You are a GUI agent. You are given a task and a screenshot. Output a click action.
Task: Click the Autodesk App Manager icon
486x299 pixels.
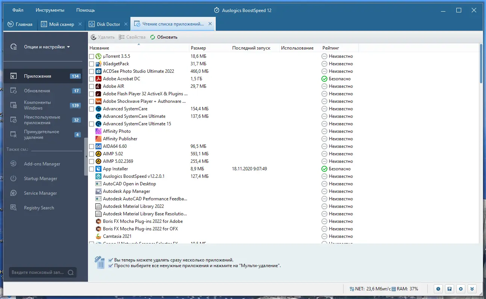(98, 191)
